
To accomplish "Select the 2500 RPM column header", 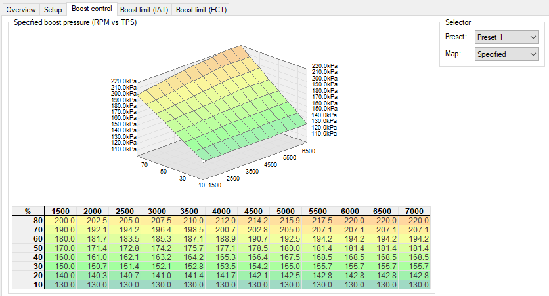I will click(125, 211).
